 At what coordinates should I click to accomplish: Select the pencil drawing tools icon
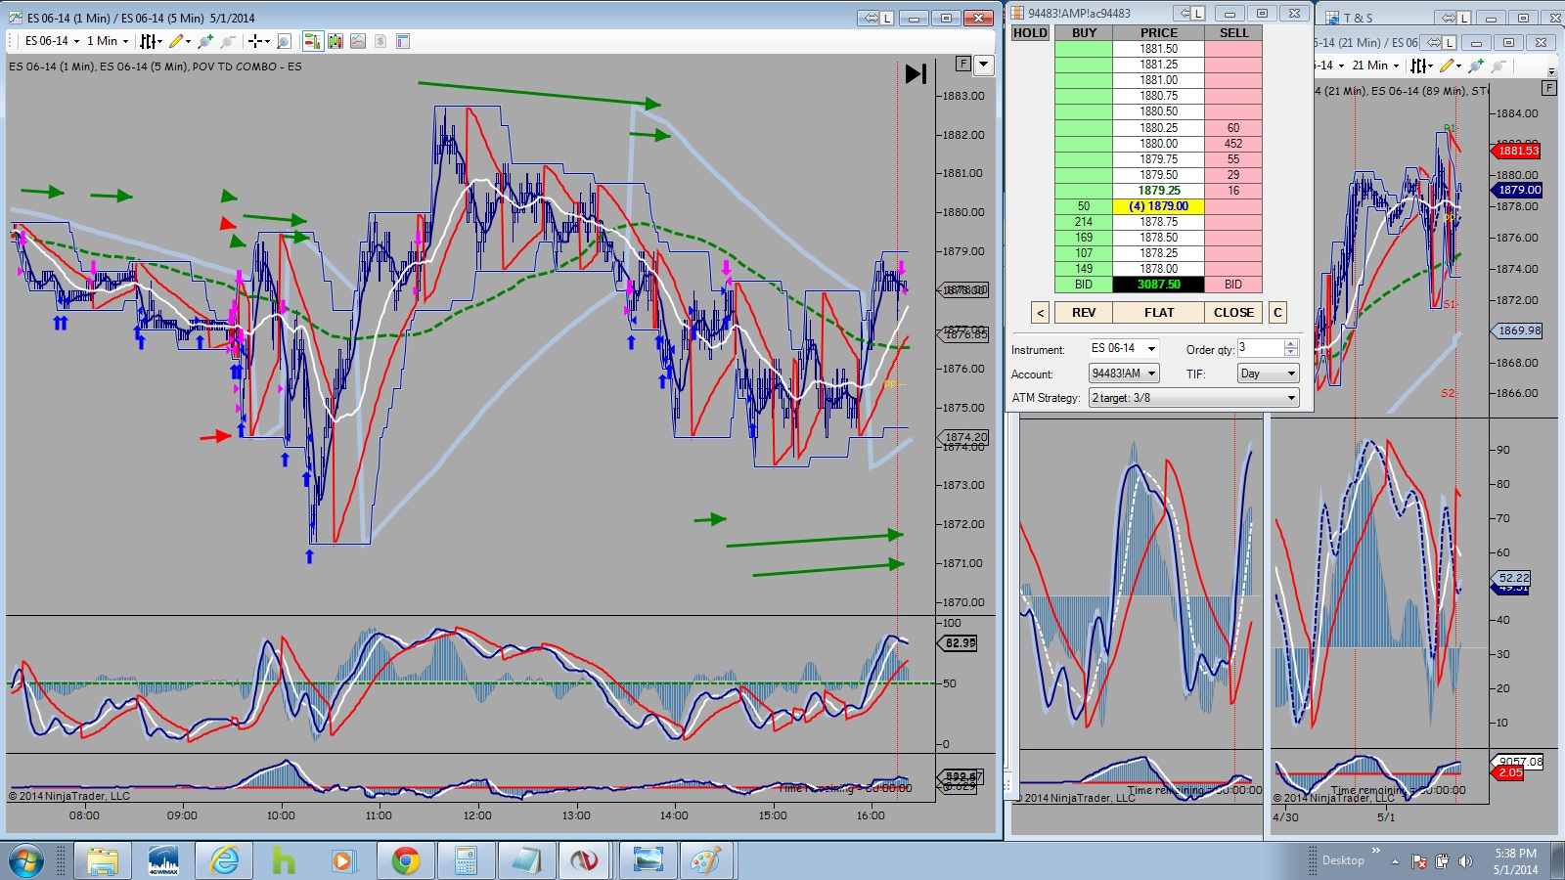178,41
